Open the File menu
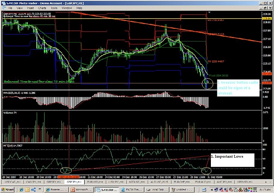Viewport: 274px width, 193px height. [x=10, y=8]
